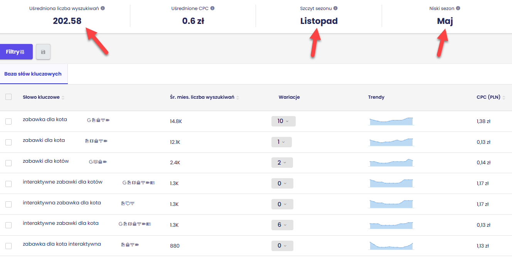Viewport: 512px width, 258px height.
Task: Click info icon beside Uśrednione CPC
Action: click(212, 8)
